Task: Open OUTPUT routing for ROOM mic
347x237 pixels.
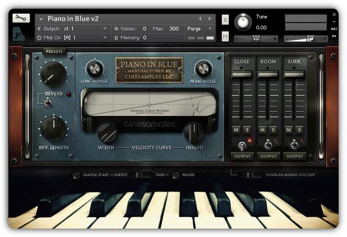Action: pyautogui.click(x=268, y=156)
